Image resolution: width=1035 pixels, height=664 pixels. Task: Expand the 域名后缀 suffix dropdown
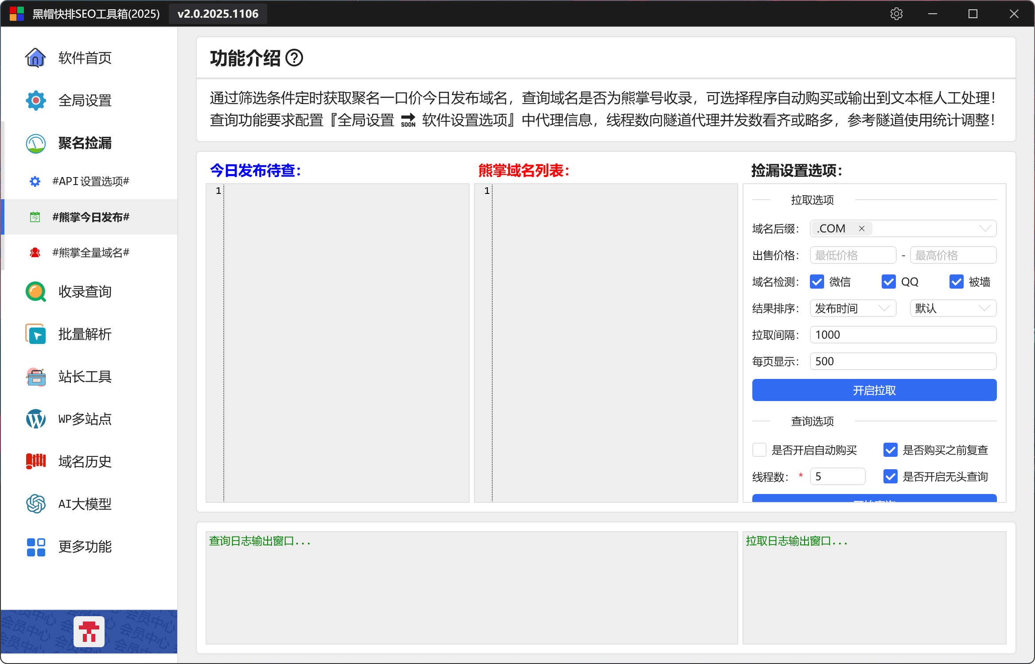pos(984,229)
